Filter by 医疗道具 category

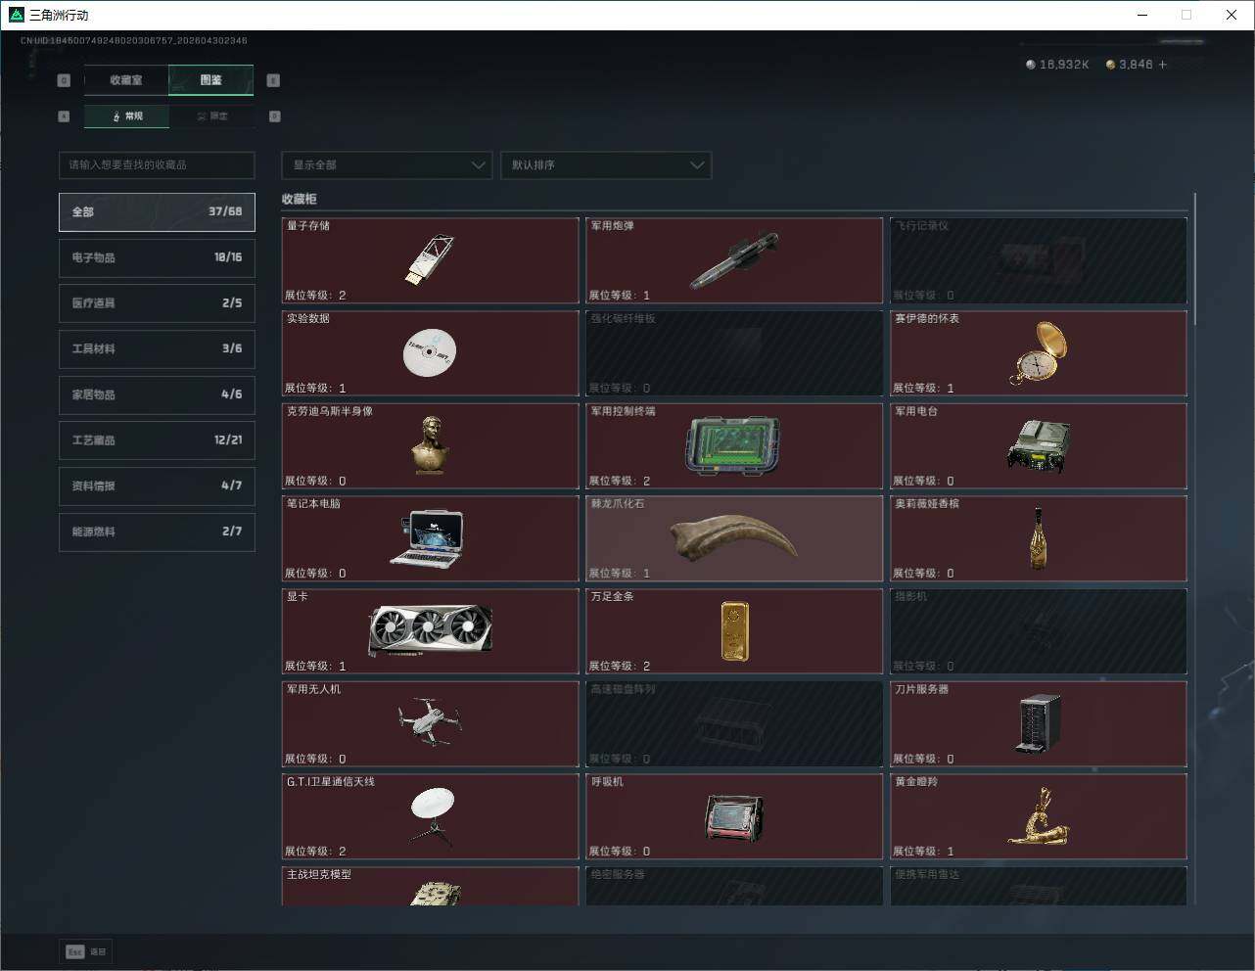[157, 303]
